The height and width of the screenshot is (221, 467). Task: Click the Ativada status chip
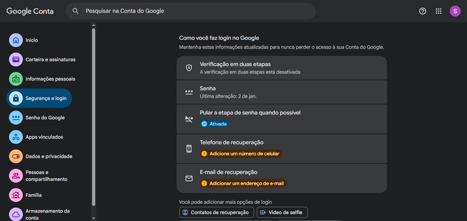click(x=214, y=124)
